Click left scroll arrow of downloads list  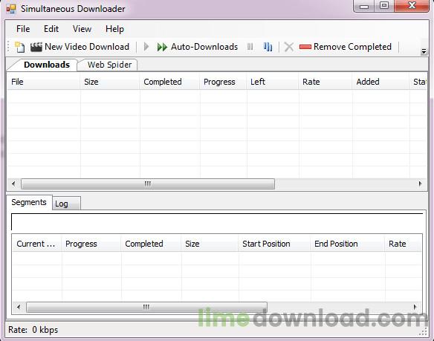pos(13,184)
